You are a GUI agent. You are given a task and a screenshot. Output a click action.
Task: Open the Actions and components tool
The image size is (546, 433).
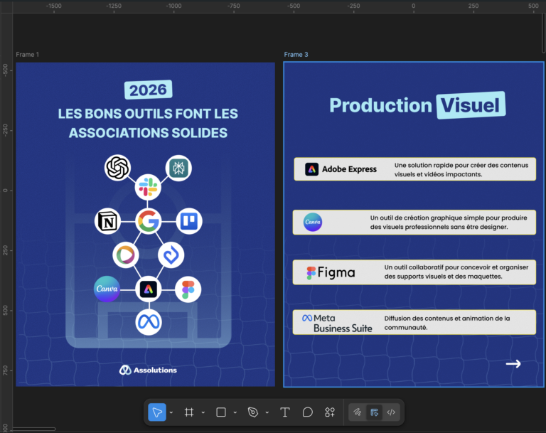coord(330,412)
